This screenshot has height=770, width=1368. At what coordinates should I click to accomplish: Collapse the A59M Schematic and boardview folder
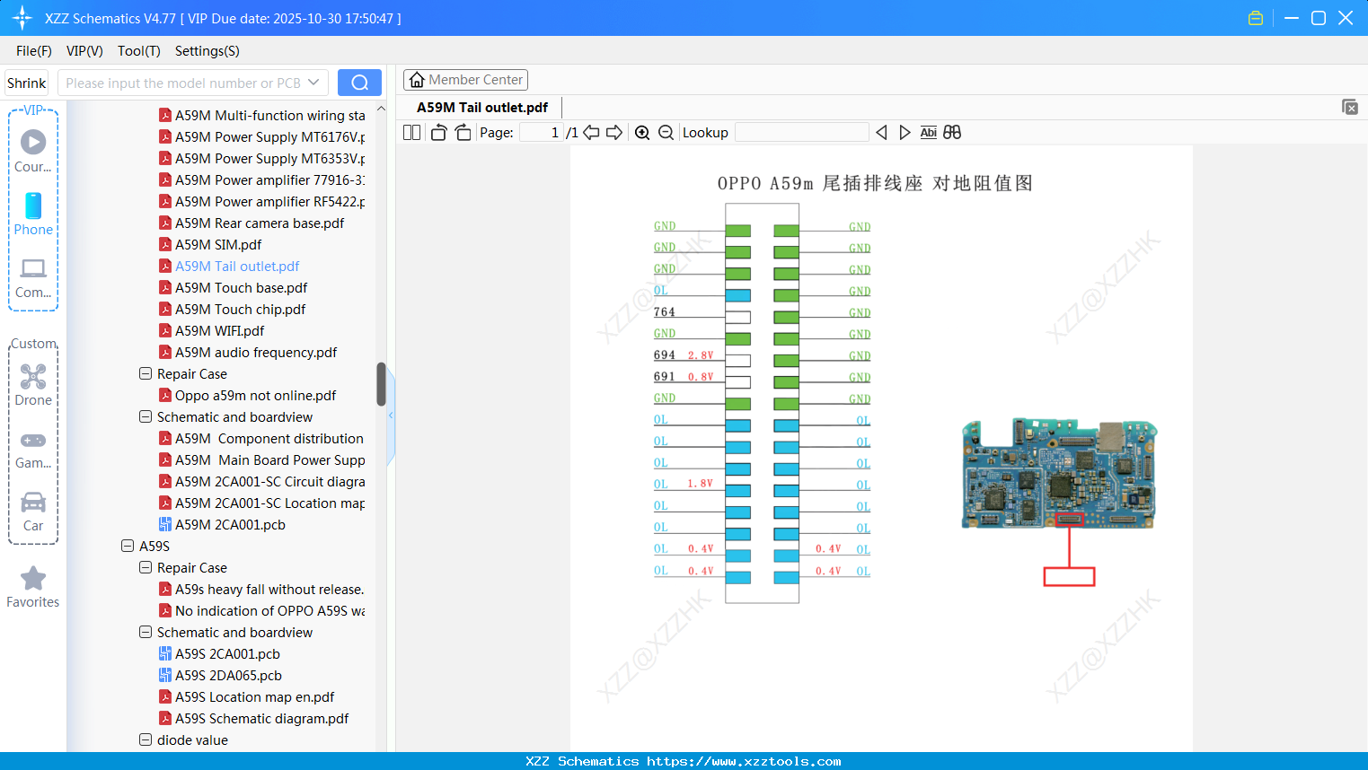click(146, 417)
